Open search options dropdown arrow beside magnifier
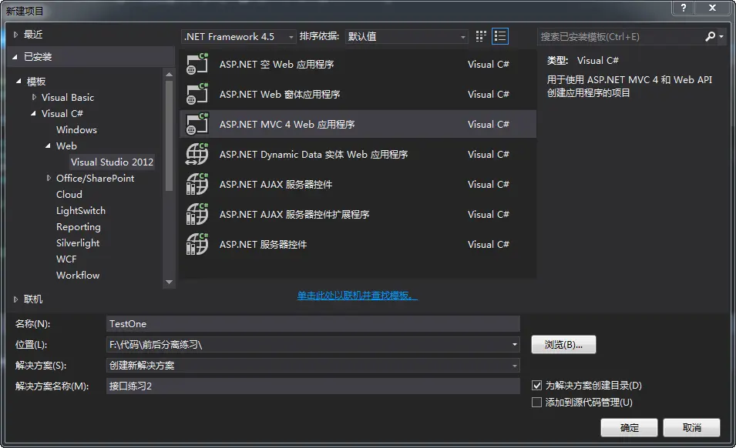The height and width of the screenshot is (448, 736). pyautogui.click(x=721, y=36)
